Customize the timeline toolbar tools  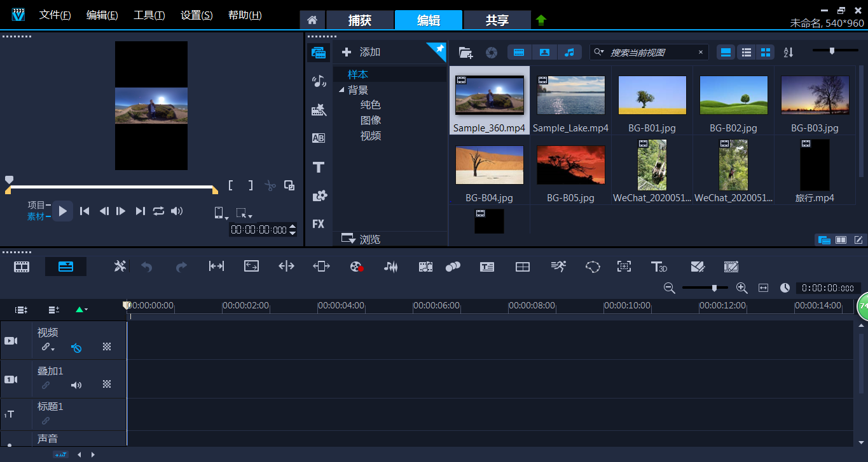120,267
